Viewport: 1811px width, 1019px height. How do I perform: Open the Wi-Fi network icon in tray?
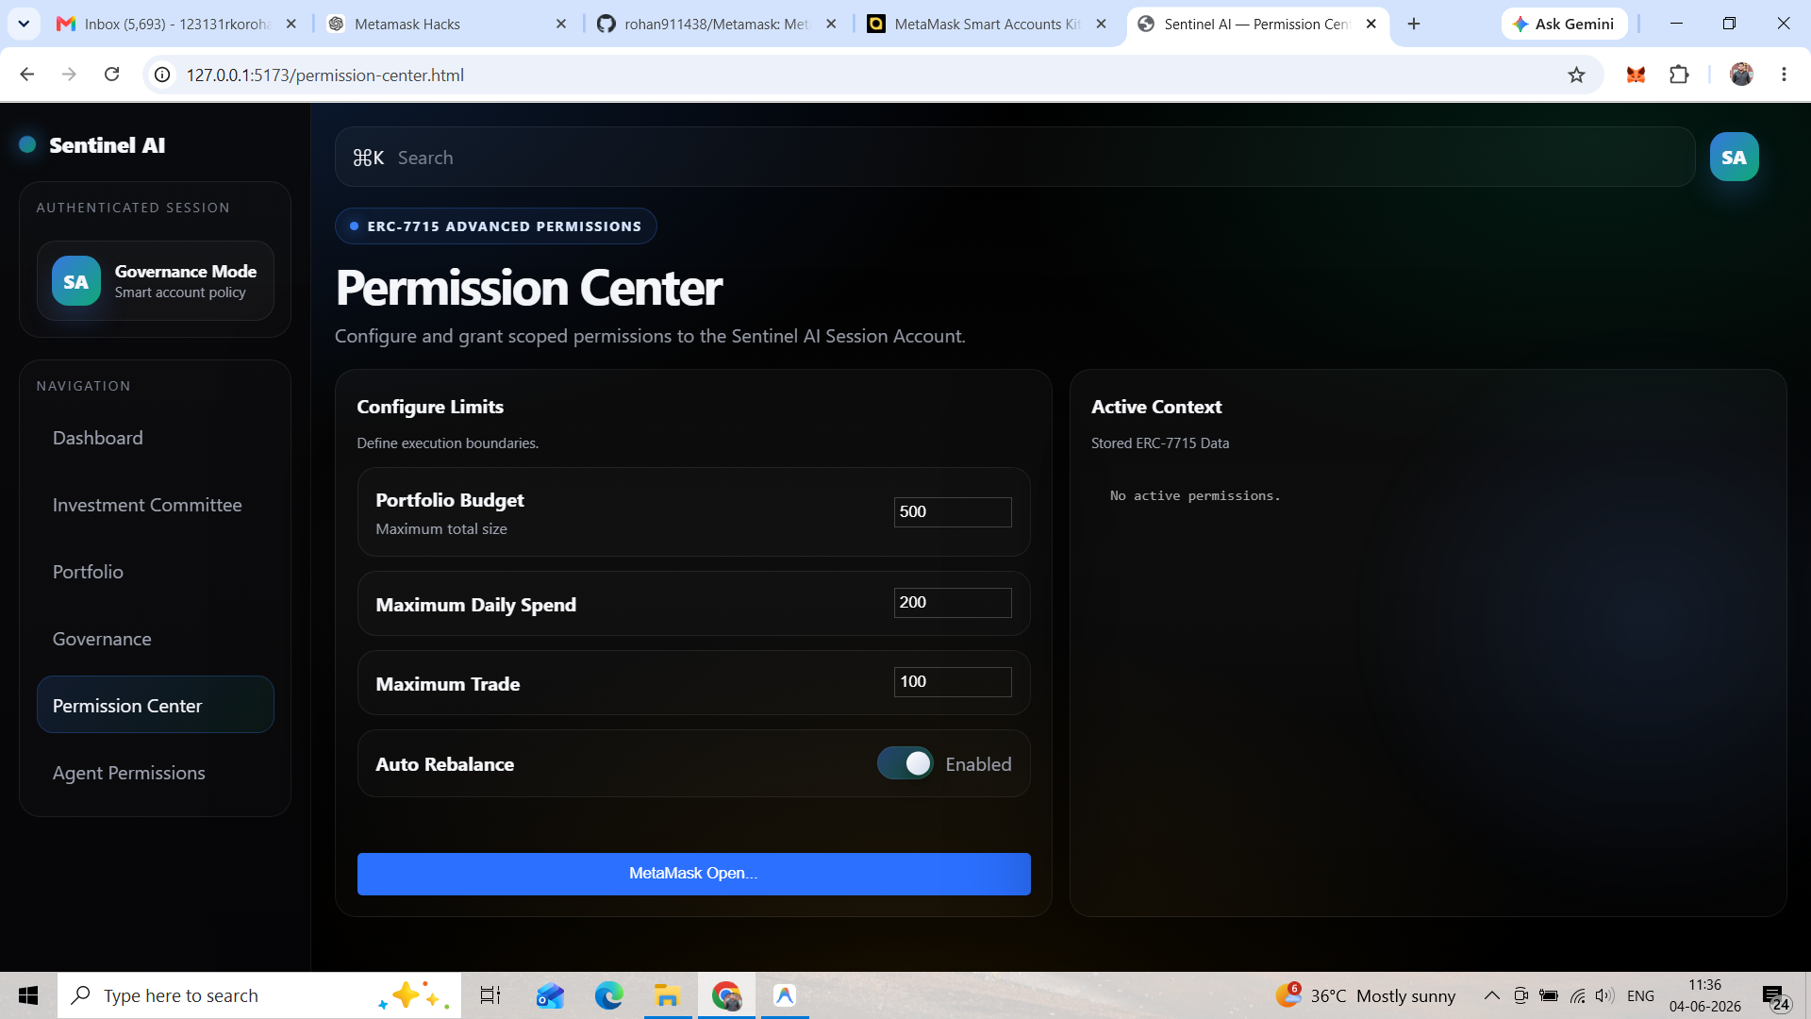(1577, 995)
